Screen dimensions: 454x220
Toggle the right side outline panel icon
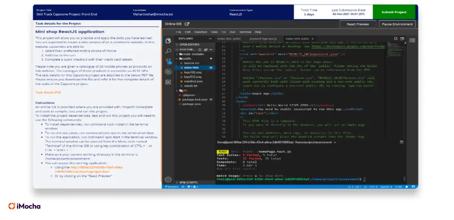point(412,40)
